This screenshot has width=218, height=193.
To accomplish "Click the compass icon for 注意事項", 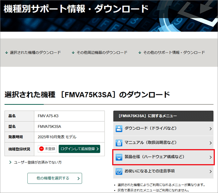I will 119,172.
